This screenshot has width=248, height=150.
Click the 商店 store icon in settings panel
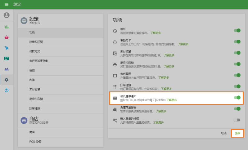[24, 121]
